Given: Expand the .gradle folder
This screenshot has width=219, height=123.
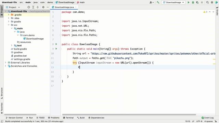Looking at the screenshot, I should (x=9, y=15).
